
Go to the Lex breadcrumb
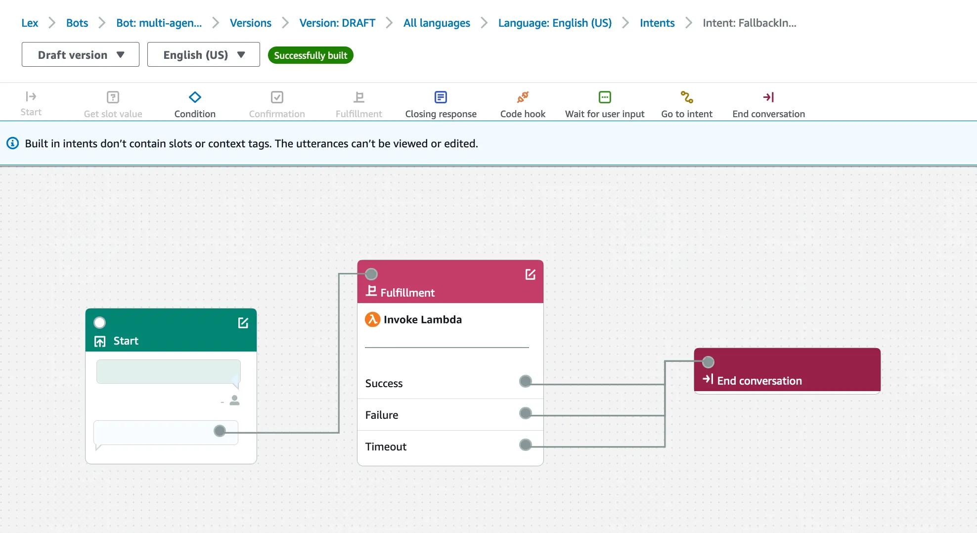30,23
